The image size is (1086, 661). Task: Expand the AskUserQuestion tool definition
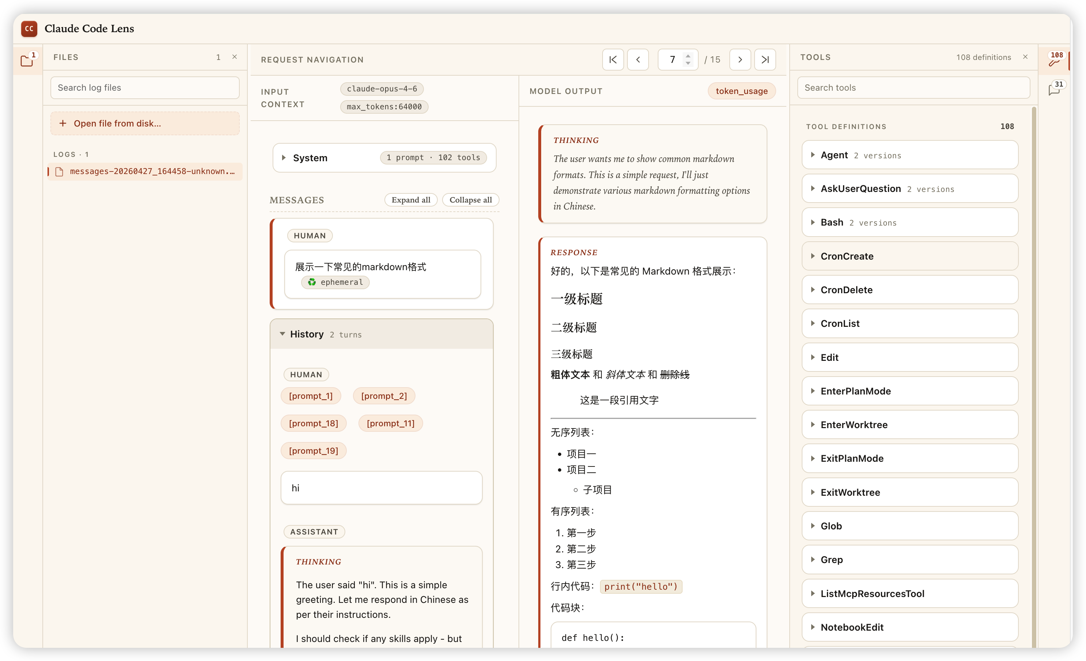point(910,189)
